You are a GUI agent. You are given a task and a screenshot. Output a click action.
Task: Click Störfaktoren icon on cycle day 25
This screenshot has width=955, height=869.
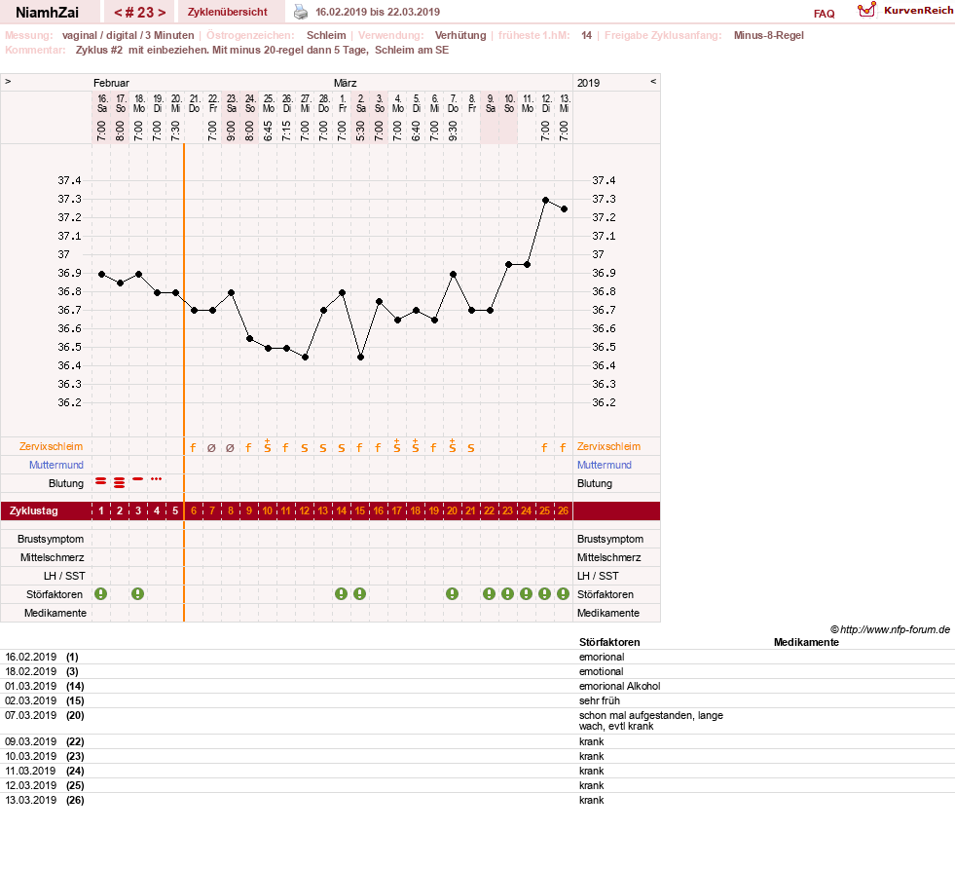point(544,593)
